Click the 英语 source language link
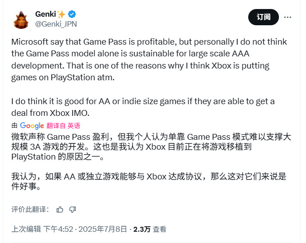The height and width of the screenshot is (243, 306). [74, 126]
